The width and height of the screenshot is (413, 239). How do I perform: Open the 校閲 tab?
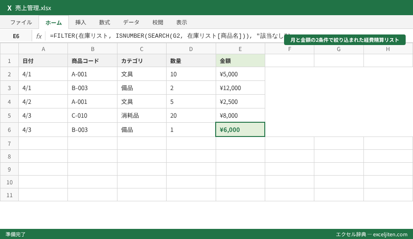click(x=158, y=23)
